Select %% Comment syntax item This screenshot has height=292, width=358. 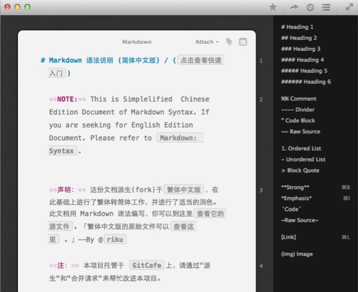pyautogui.click(x=299, y=99)
